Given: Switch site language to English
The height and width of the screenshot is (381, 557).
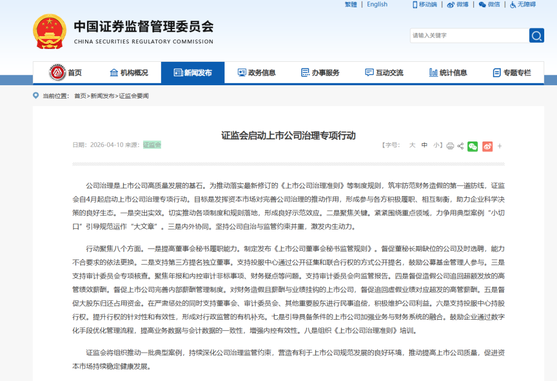Looking at the screenshot, I should tap(377, 4).
